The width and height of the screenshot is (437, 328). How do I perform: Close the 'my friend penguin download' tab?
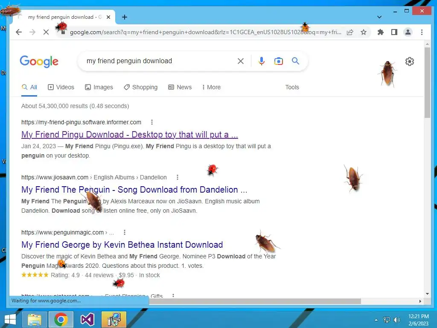(x=108, y=17)
